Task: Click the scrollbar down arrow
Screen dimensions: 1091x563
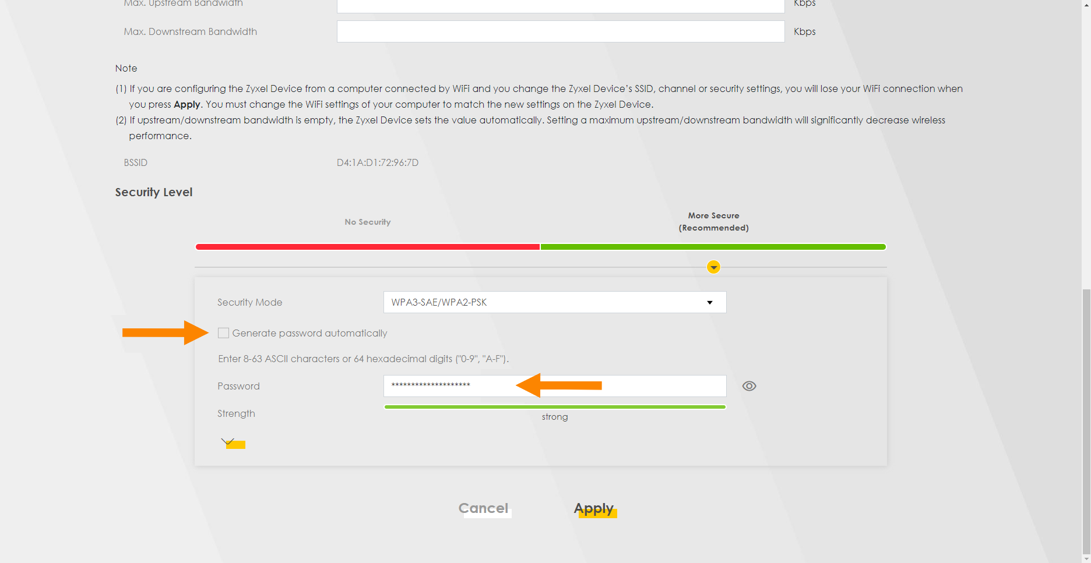Action: pos(1086,558)
